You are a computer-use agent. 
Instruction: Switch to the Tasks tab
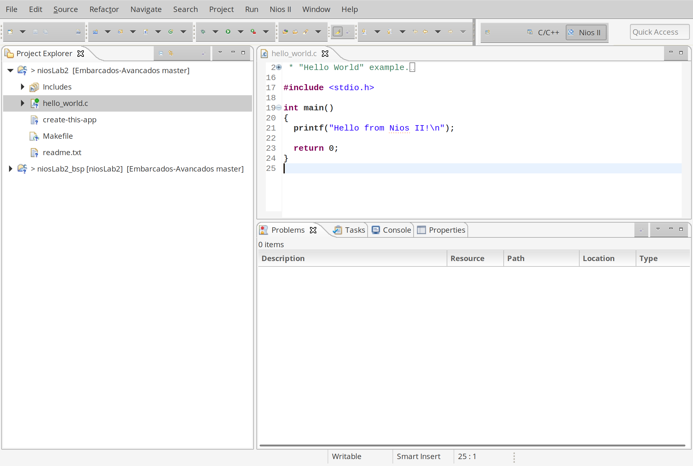[349, 230]
